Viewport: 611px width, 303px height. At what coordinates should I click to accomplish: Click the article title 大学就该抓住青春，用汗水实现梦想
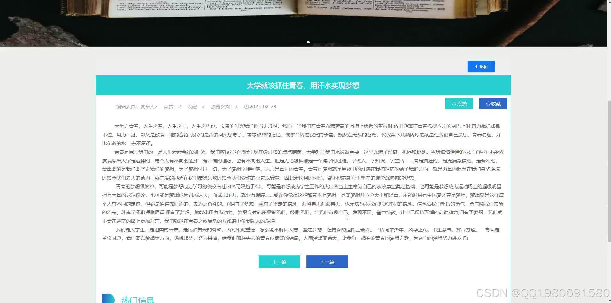[x=303, y=85]
